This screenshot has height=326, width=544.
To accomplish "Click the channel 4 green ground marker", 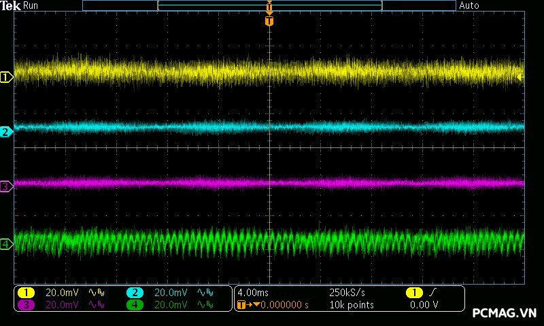I will point(6,244).
